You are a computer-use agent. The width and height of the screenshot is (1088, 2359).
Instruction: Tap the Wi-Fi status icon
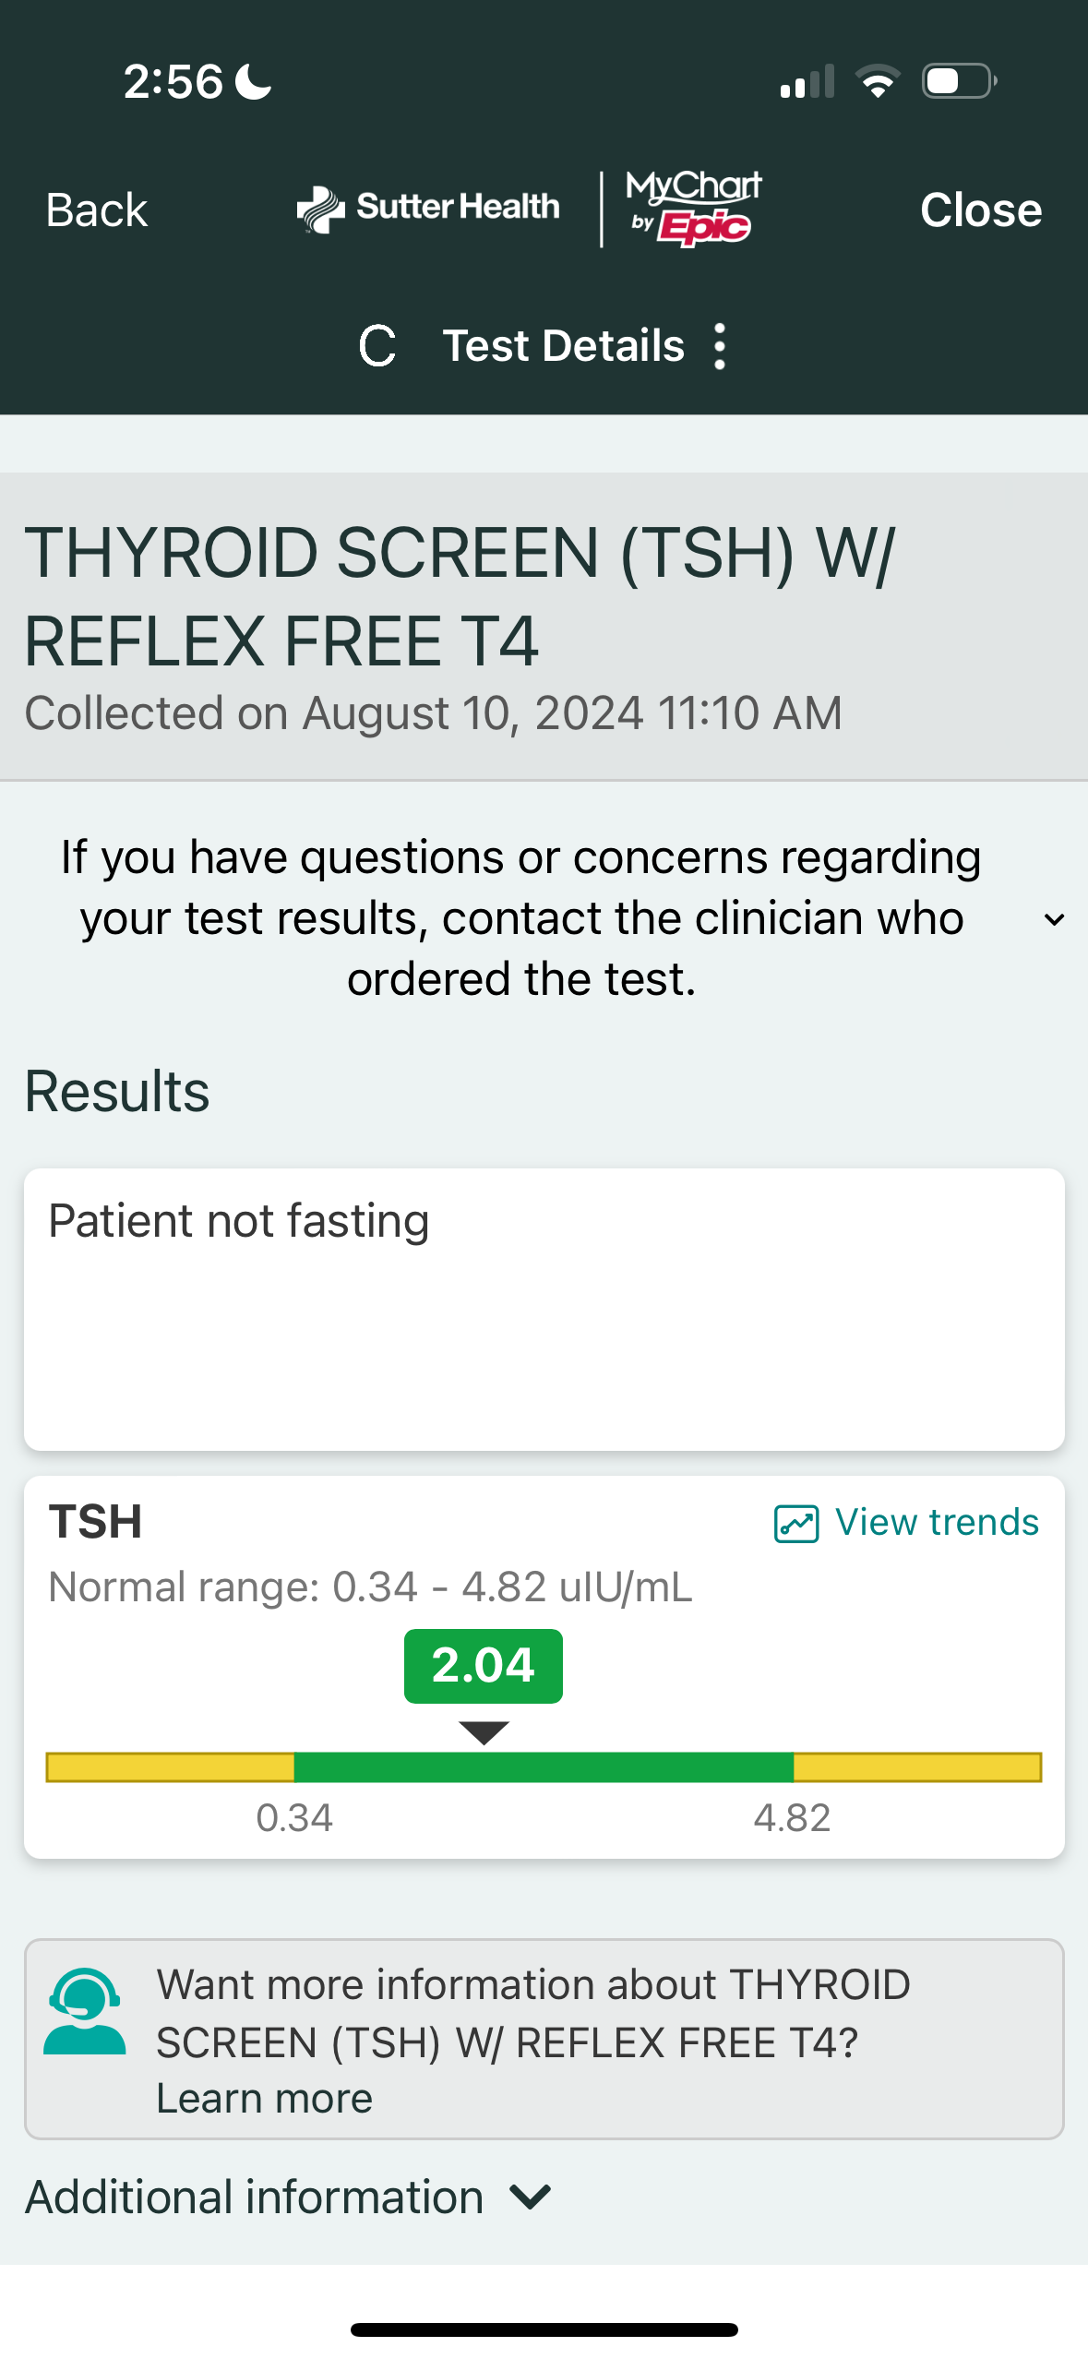[x=878, y=81]
